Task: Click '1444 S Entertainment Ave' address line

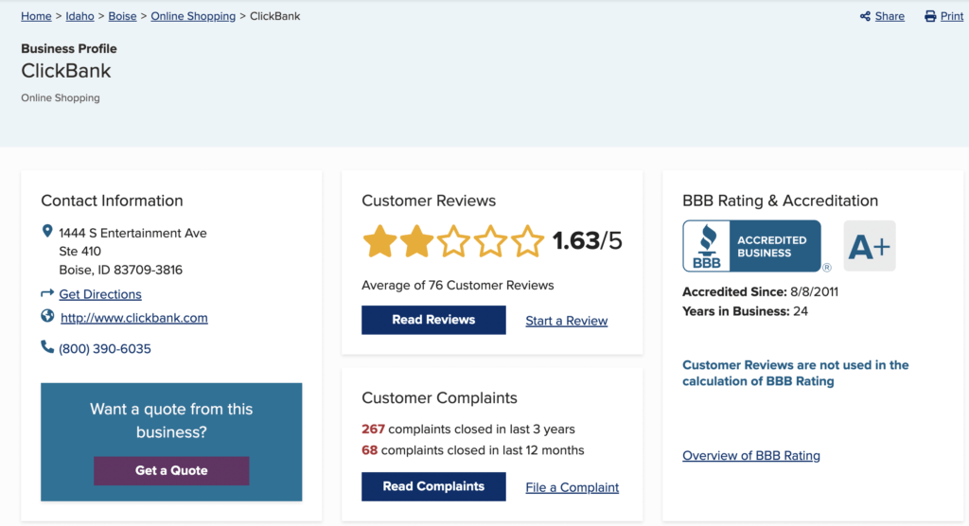Action: coord(132,233)
